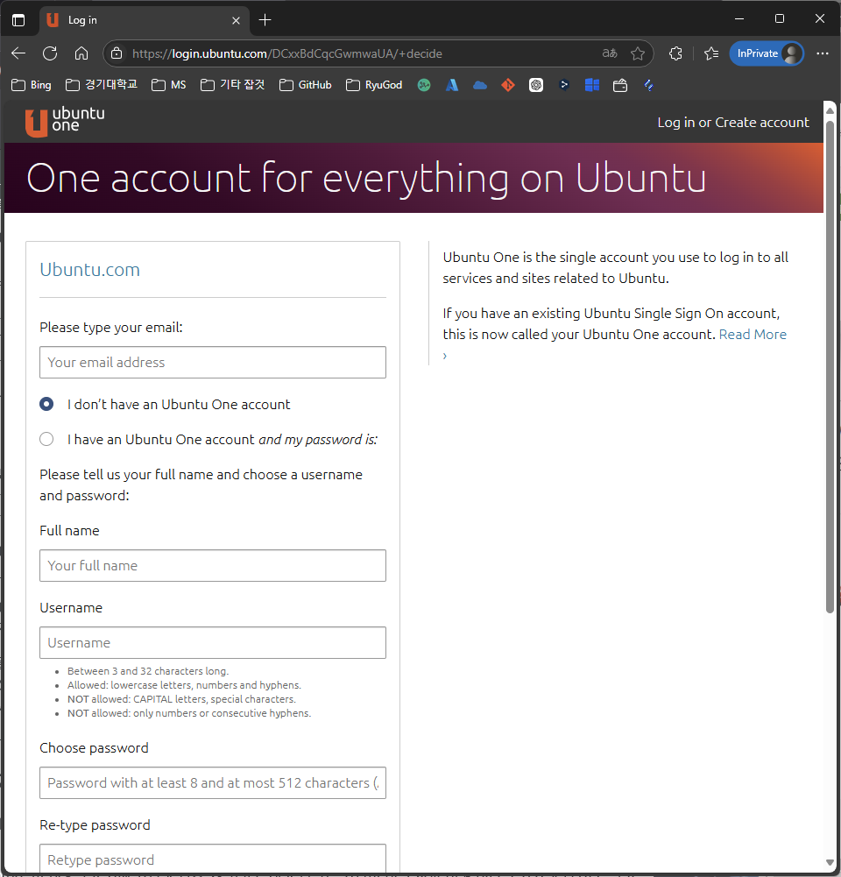Image resolution: width=841 pixels, height=877 pixels.
Task: Open a new tab with the plus icon
Action: click(265, 20)
